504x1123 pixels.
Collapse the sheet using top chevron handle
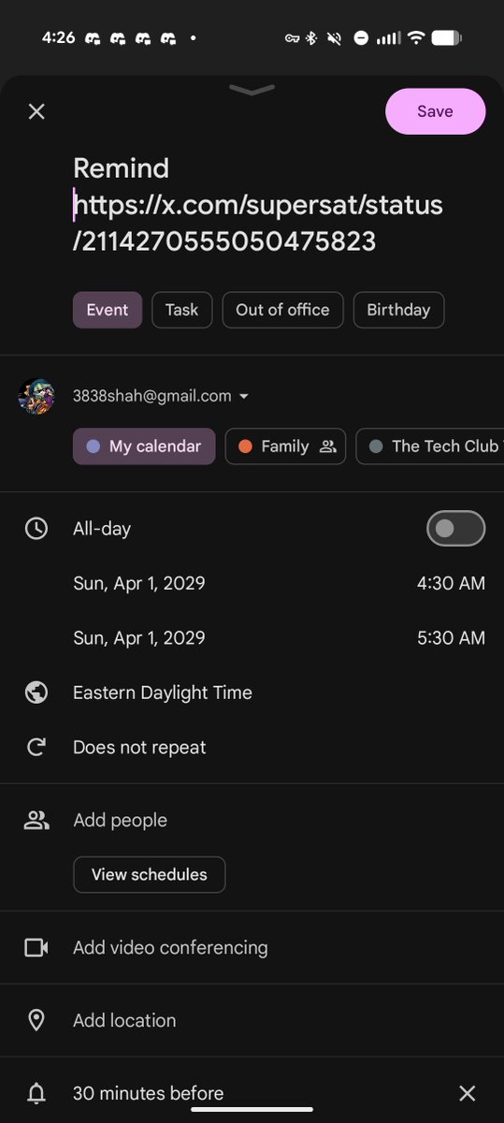[x=252, y=90]
